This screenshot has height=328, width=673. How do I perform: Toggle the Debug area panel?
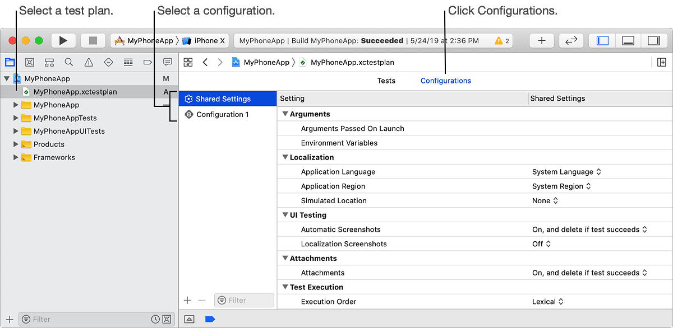point(628,40)
